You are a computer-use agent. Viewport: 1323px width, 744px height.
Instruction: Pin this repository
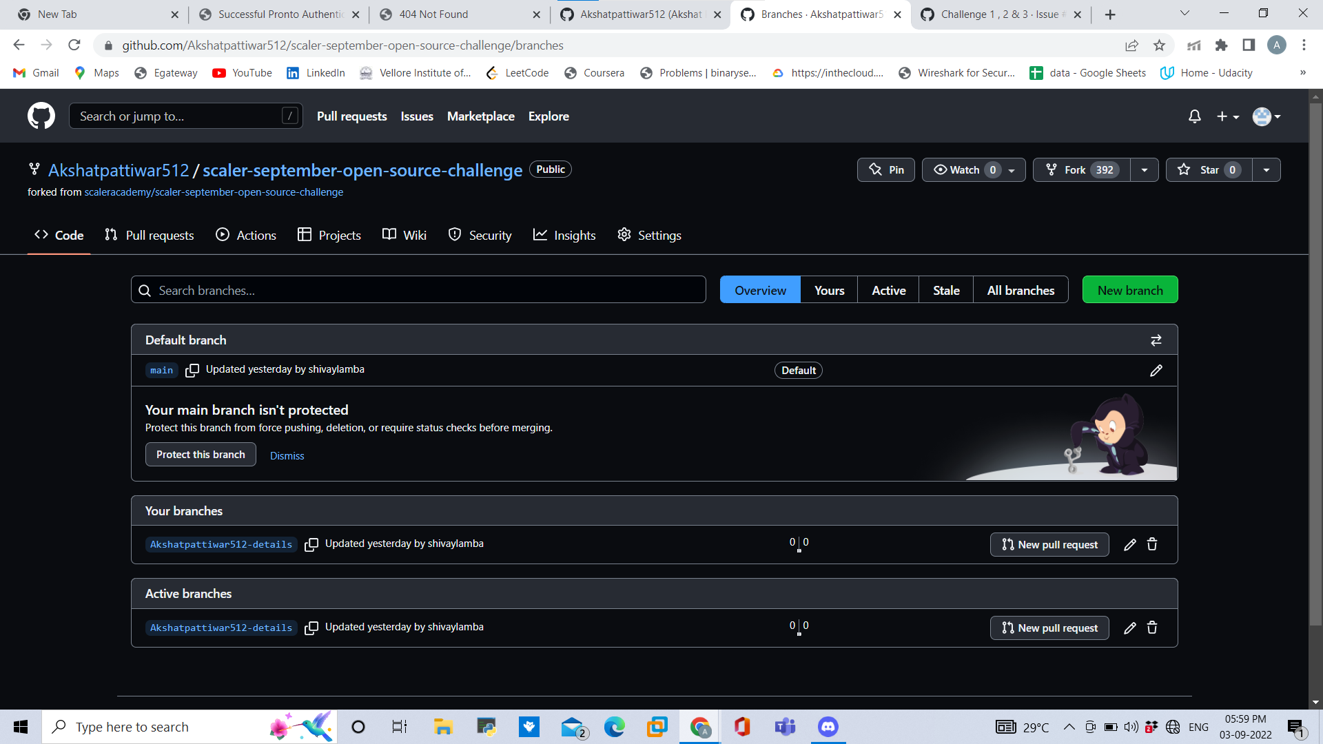click(x=885, y=169)
